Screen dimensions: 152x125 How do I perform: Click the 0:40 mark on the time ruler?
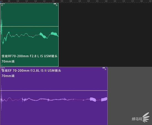(71, 1)
